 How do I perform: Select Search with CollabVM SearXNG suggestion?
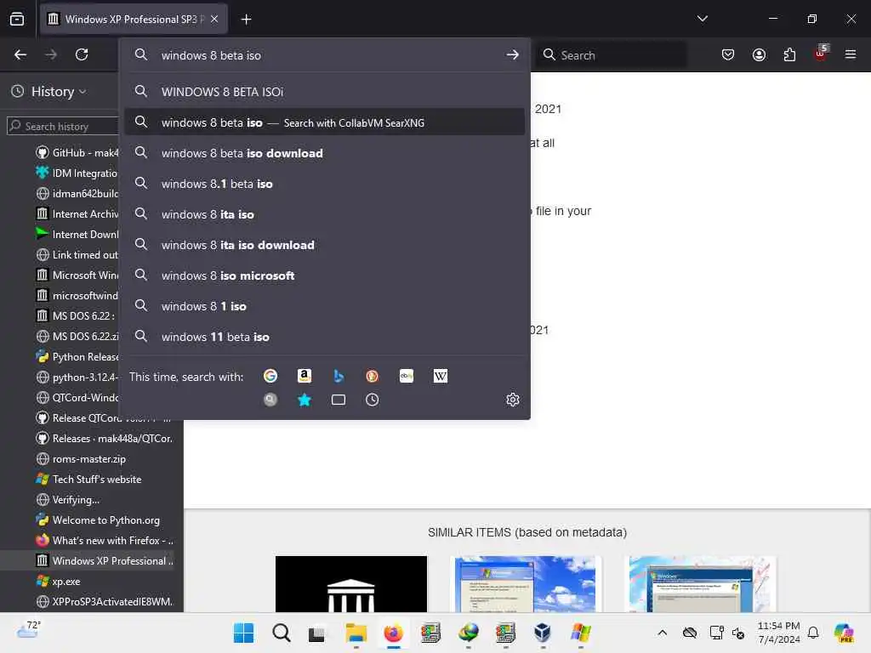324,122
